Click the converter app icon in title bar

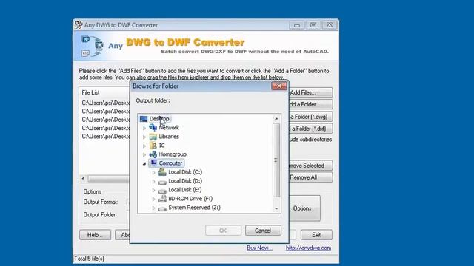(79, 24)
